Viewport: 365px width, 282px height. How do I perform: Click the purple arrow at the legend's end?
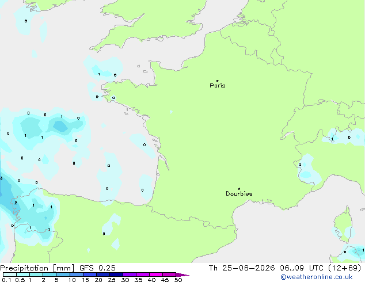[182, 275]
